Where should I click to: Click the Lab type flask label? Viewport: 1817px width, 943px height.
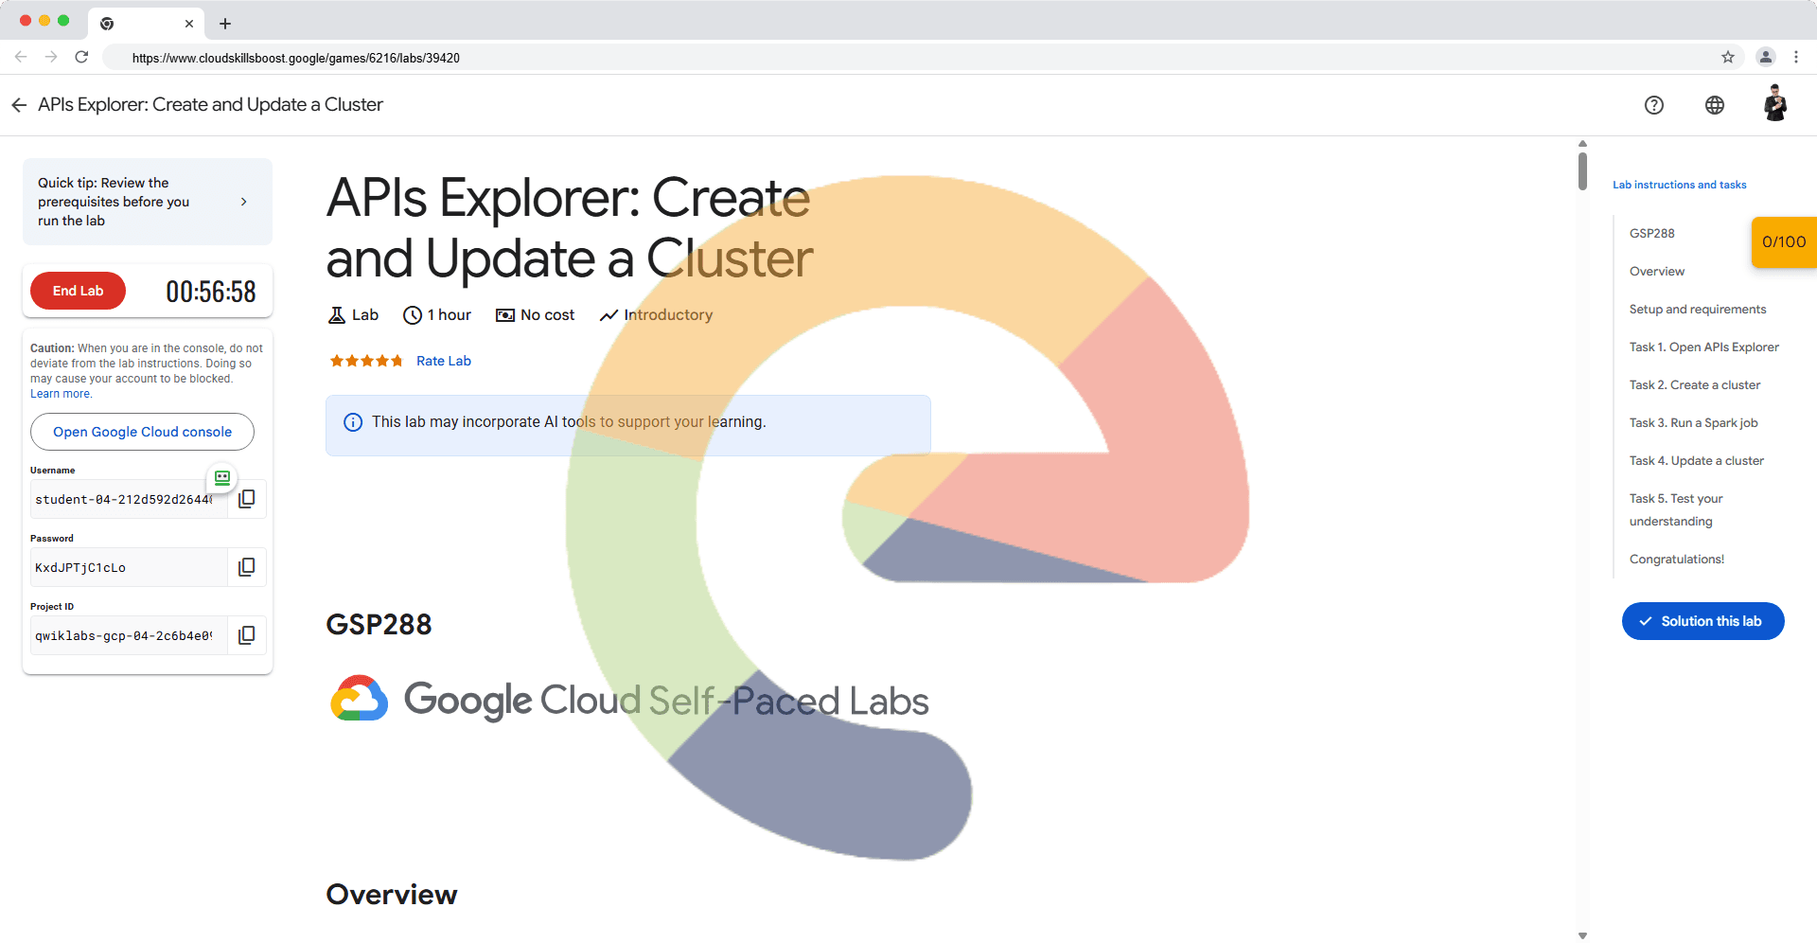pyautogui.click(x=353, y=315)
